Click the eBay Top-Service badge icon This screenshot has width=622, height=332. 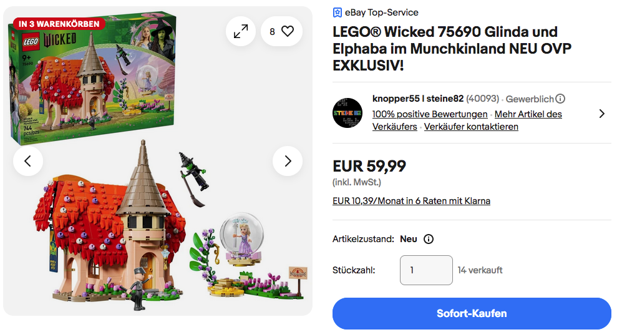click(338, 12)
